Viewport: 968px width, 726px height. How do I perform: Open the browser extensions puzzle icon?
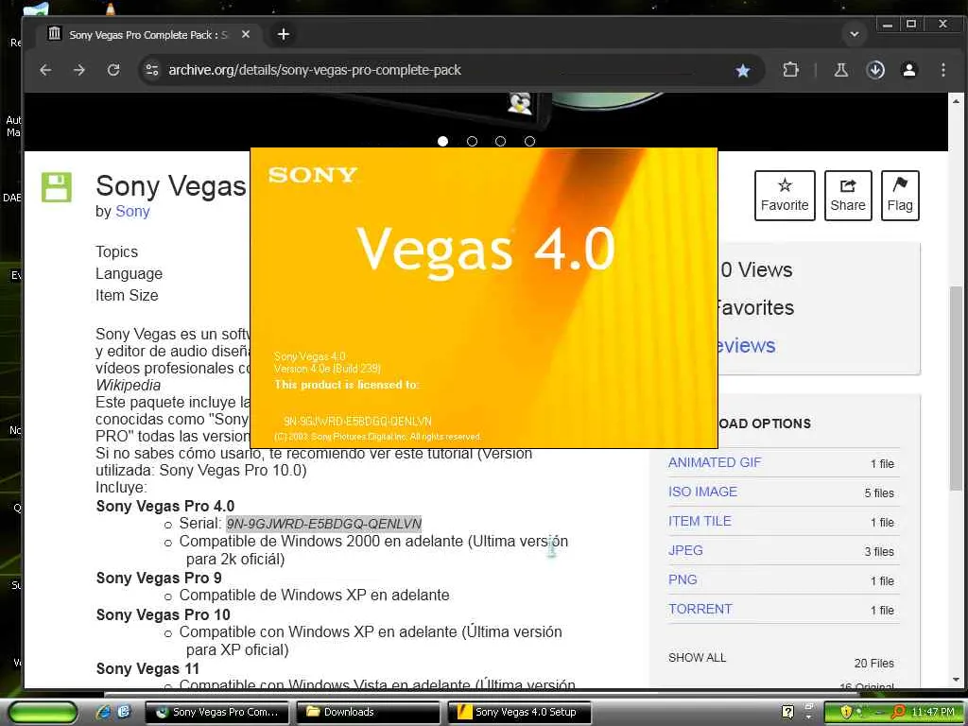tap(790, 70)
